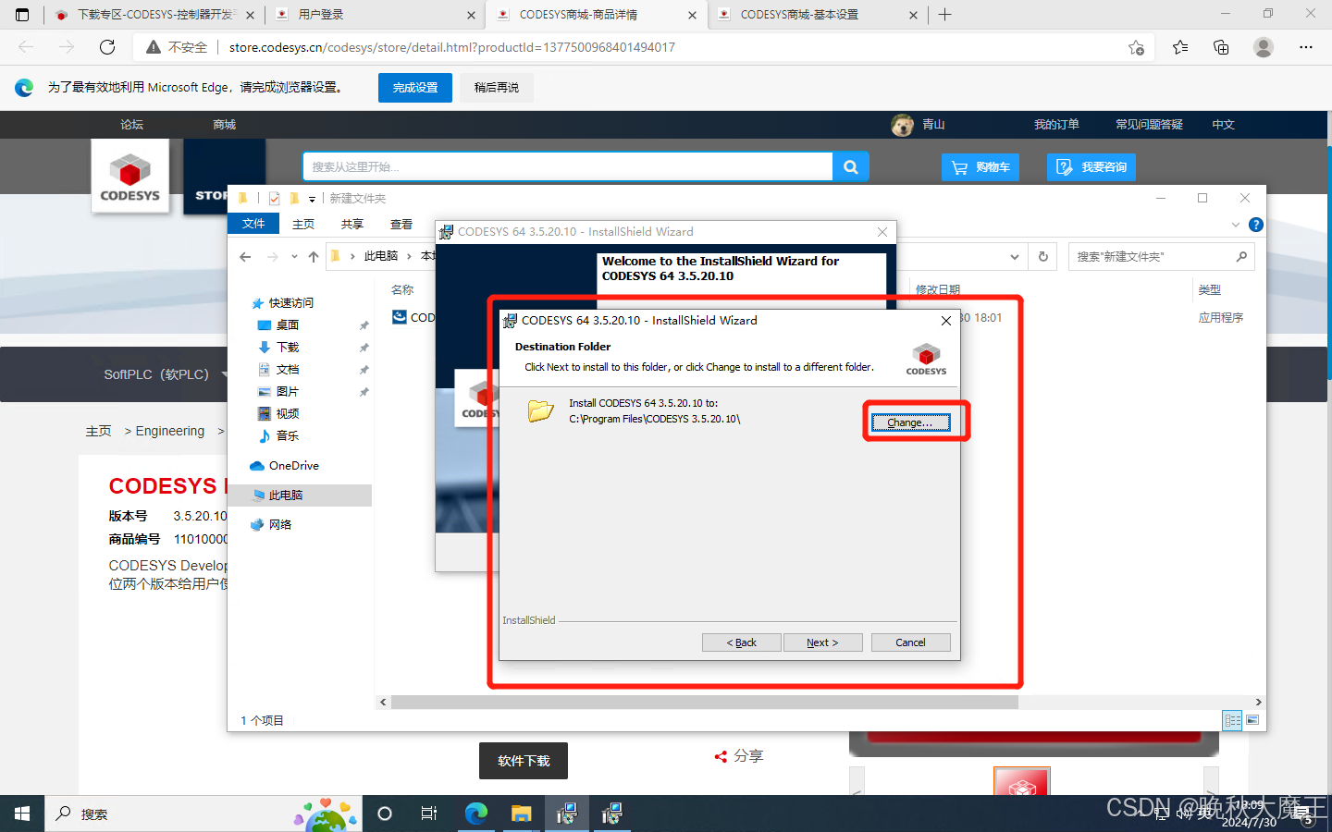
Task: Open Explorer 主页 ribbon tab
Action: pyautogui.click(x=303, y=224)
